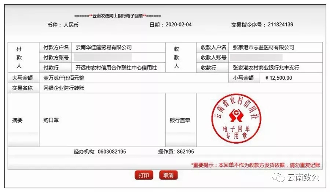
Task: Select amount in words 壹万贰仟伍佰元整
Action: [64, 78]
